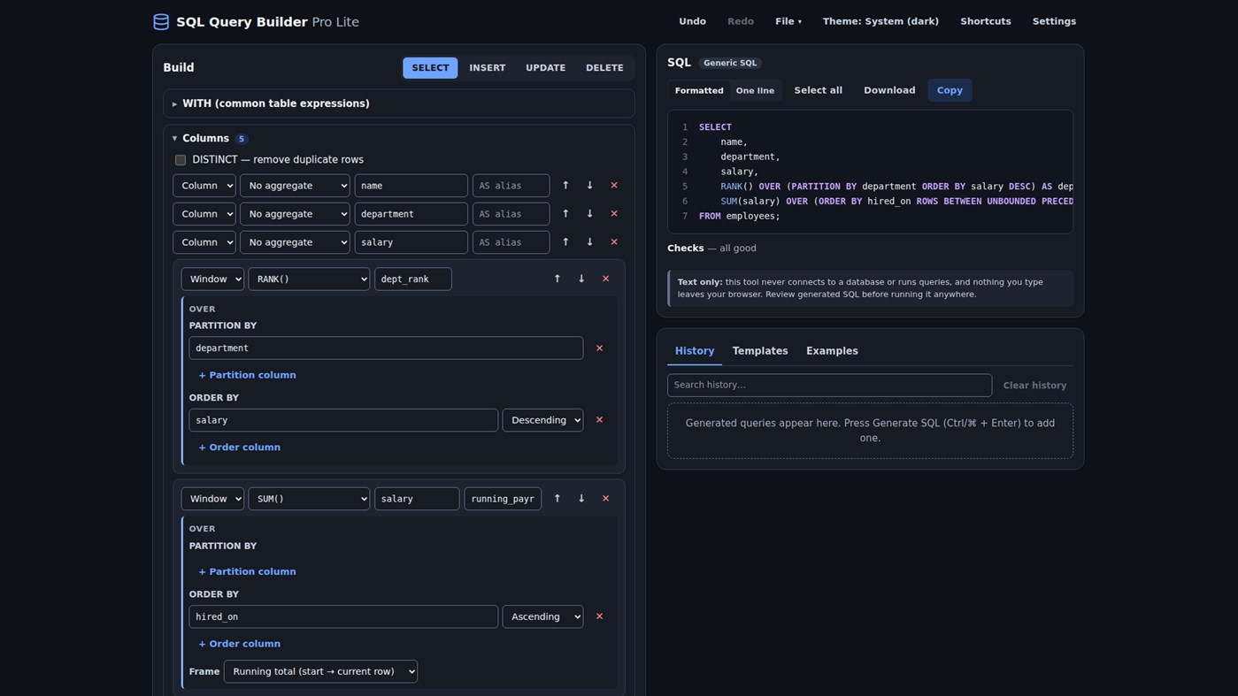Open Shortcuts from top bar
Screen dimensions: 1238x696
tap(986, 21)
